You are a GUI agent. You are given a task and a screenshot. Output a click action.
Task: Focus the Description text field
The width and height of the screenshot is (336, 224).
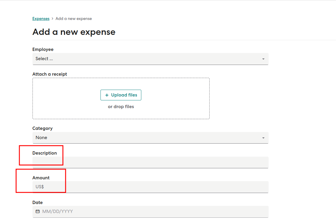151,162
